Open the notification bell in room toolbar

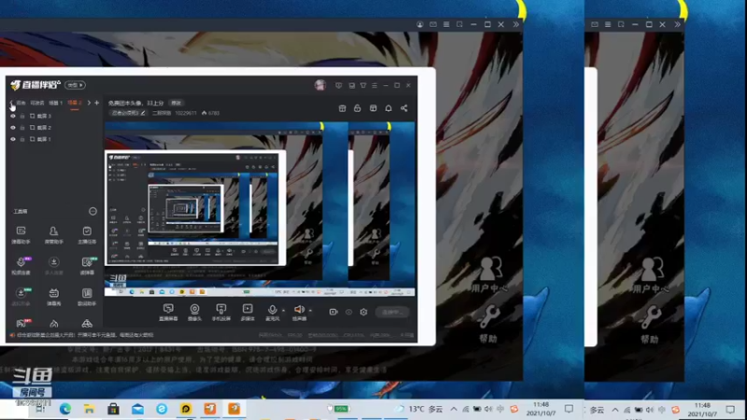(x=388, y=108)
